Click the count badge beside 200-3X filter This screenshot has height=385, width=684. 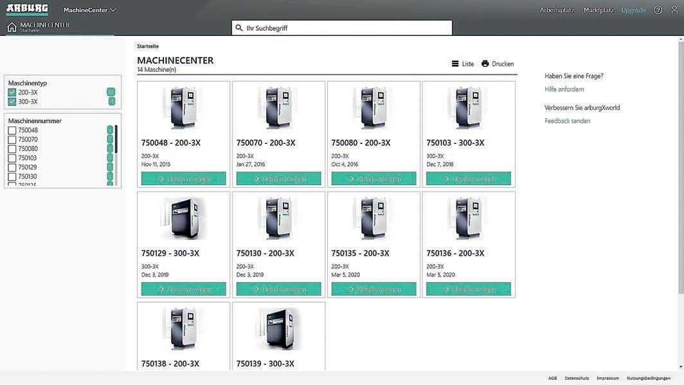point(111,92)
